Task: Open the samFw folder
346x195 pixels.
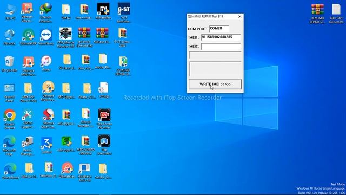Action: click(x=103, y=171)
